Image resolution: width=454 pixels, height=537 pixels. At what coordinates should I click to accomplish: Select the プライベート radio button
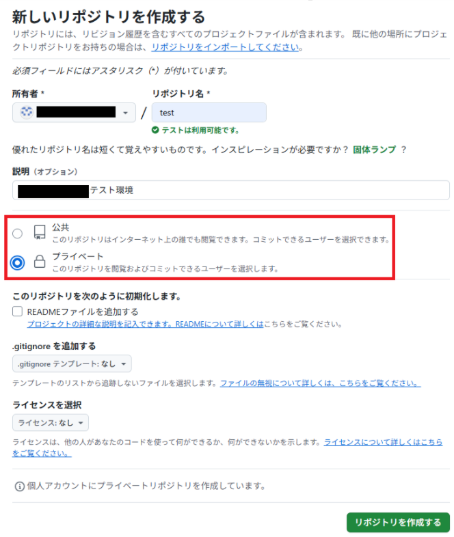[18, 262]
